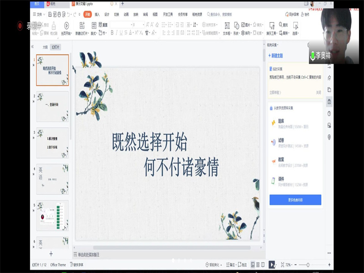Click the 查找 (find) magnifier icon
364x273 pixels.
[280, 25]
